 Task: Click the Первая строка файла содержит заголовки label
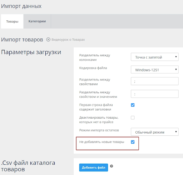(96, 107)
